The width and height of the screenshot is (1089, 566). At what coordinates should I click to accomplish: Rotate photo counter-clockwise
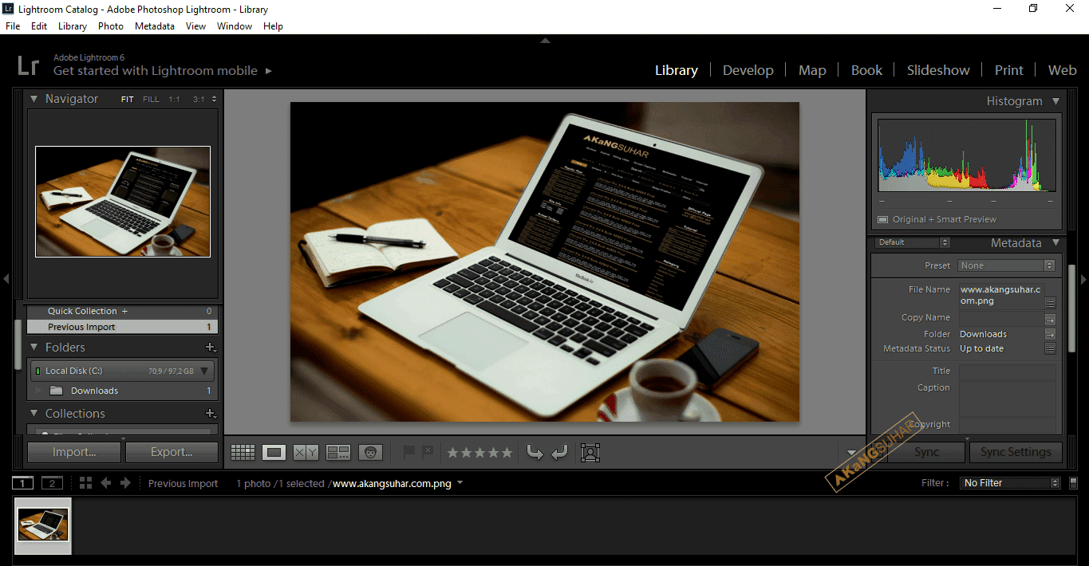coord(535,453)
